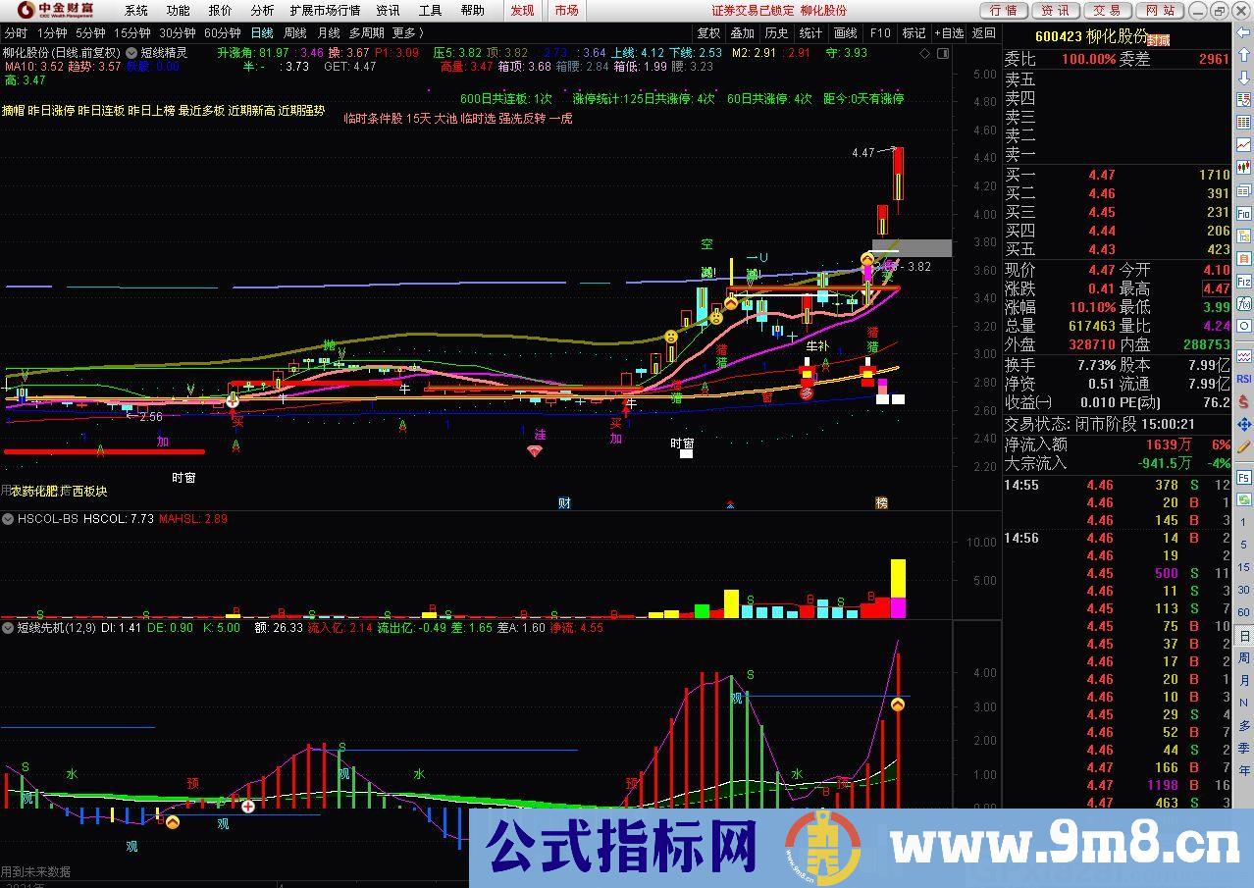Open the grid table icon in the right sidebar
The width and height of the screenshot is (1254, 888).
click(x=1243, y=122)
